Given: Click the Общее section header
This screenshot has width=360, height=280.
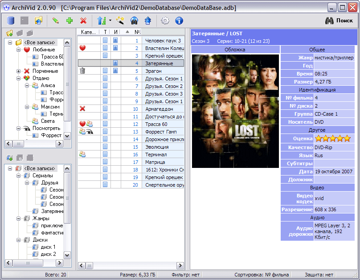Looking at the screenshot, I should tap(317, 50).
